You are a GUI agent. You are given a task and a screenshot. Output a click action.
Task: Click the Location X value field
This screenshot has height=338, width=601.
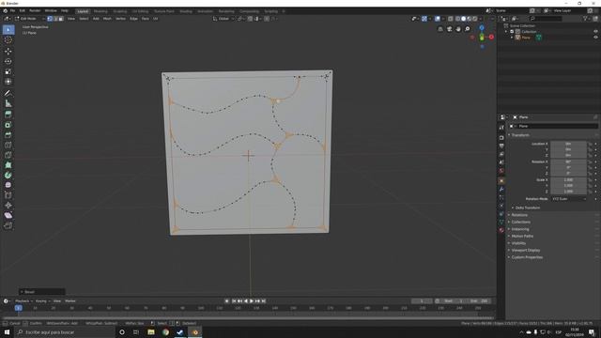point(568,144)
